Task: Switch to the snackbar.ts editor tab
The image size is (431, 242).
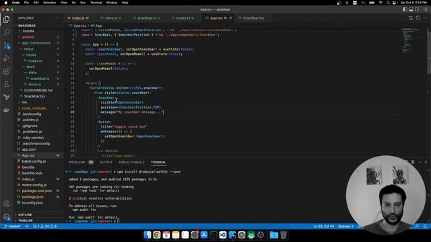Action: tap(147, 18)
